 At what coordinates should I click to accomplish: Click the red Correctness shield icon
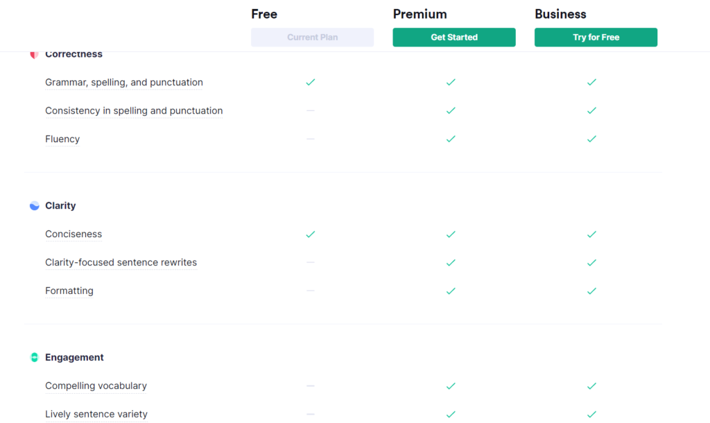(x=34, y=55)
